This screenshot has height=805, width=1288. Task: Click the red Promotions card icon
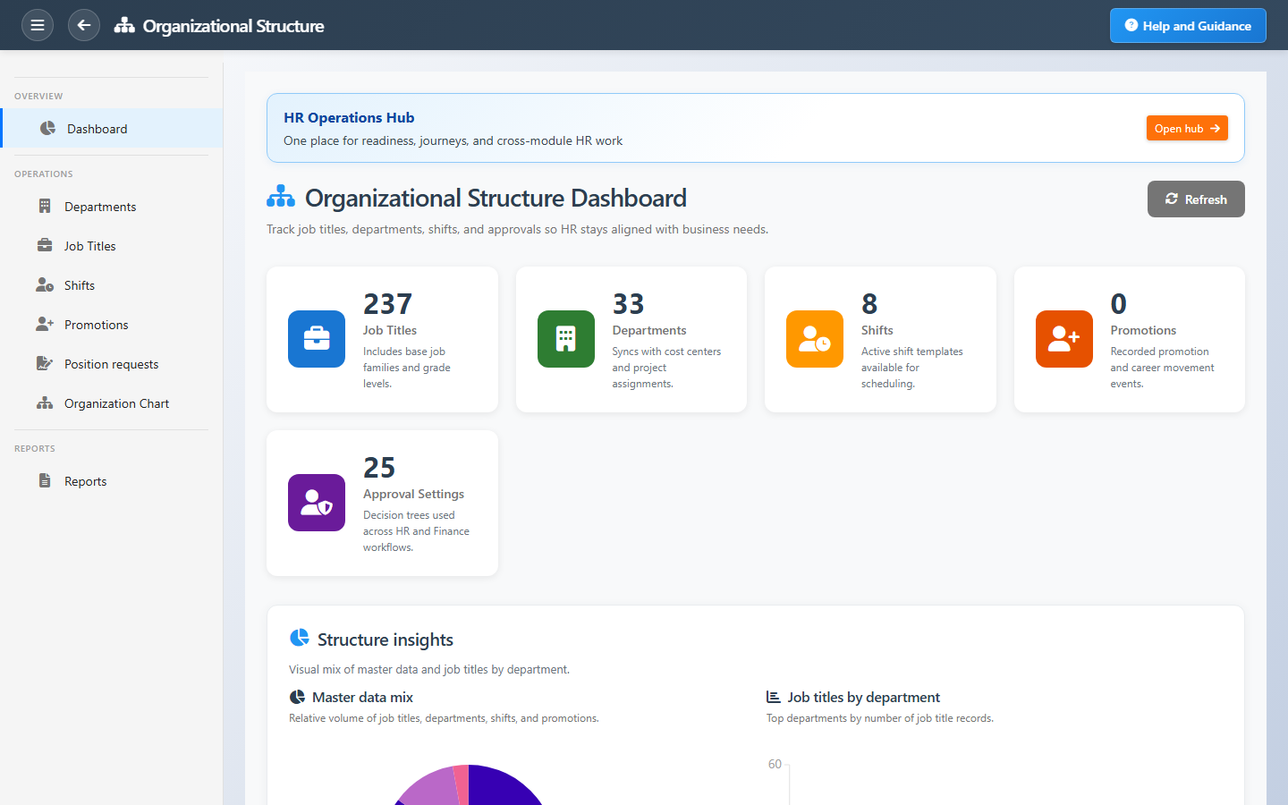pyautogui.click(x=1064, y=339)
